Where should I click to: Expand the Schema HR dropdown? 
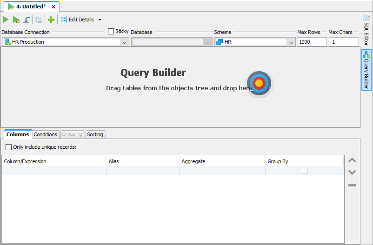click(291, 42)
